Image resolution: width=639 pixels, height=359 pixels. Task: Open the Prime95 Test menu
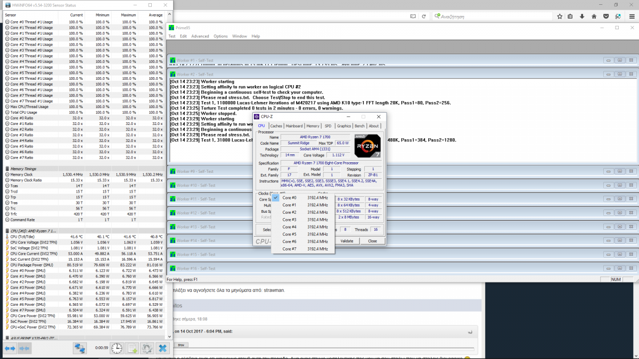172,36
